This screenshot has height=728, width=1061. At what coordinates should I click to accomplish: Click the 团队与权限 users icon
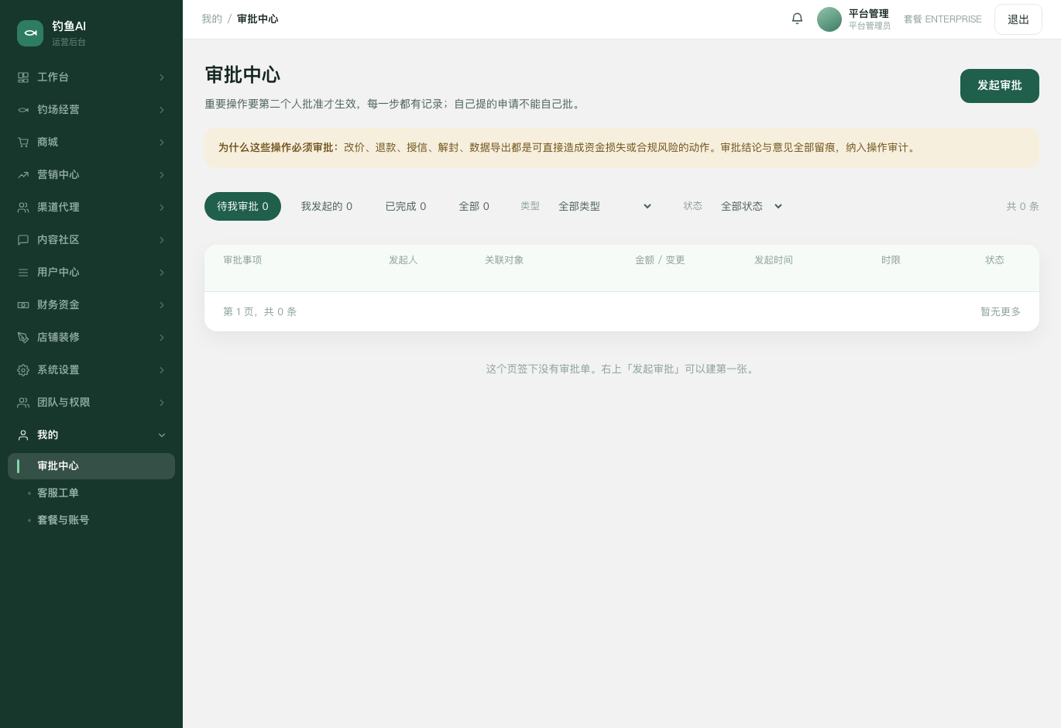point(23,403)
